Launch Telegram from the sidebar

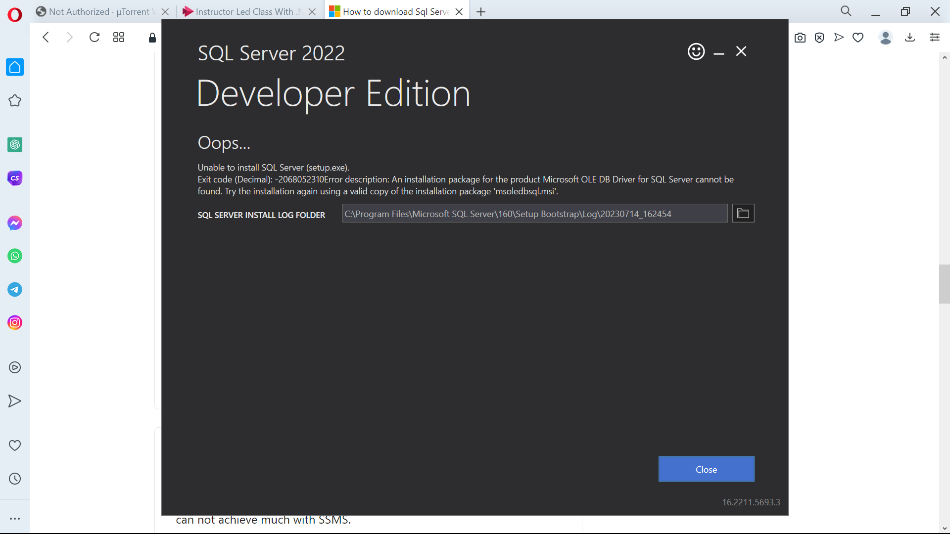pyautogui.click(x=15, y=289)
